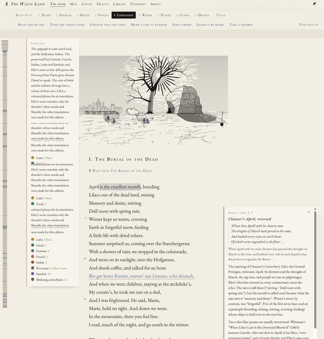
Task: Choose Draw a line at random
Action: [x=149, y=25]
